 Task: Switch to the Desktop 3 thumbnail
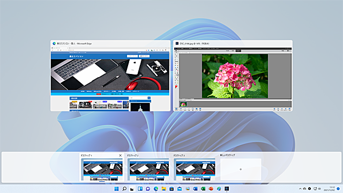pyautogui.click(x=195, y=169)
